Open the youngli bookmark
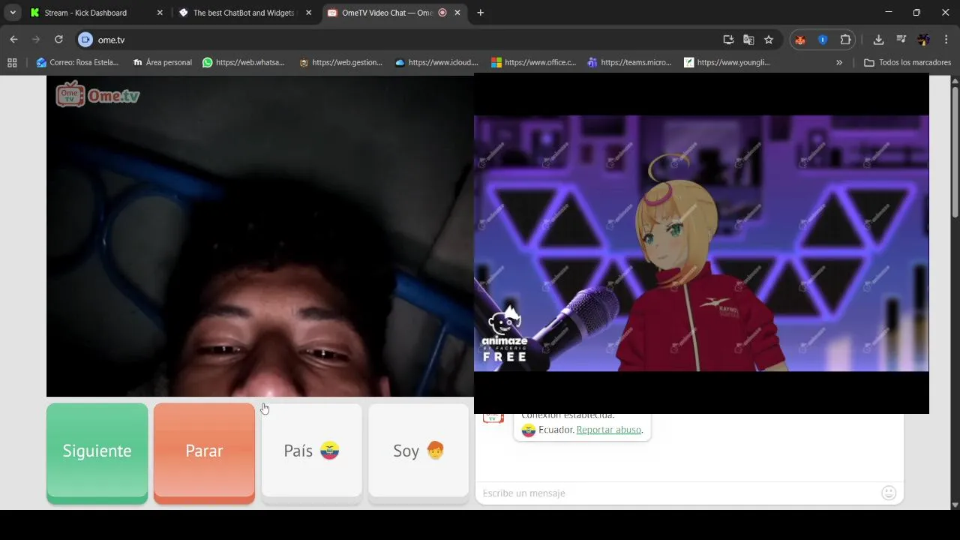Screen dimensions: 960x540 [727, 62]
